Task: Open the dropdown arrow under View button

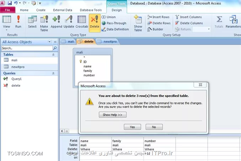Action: (x=6, y=29)
